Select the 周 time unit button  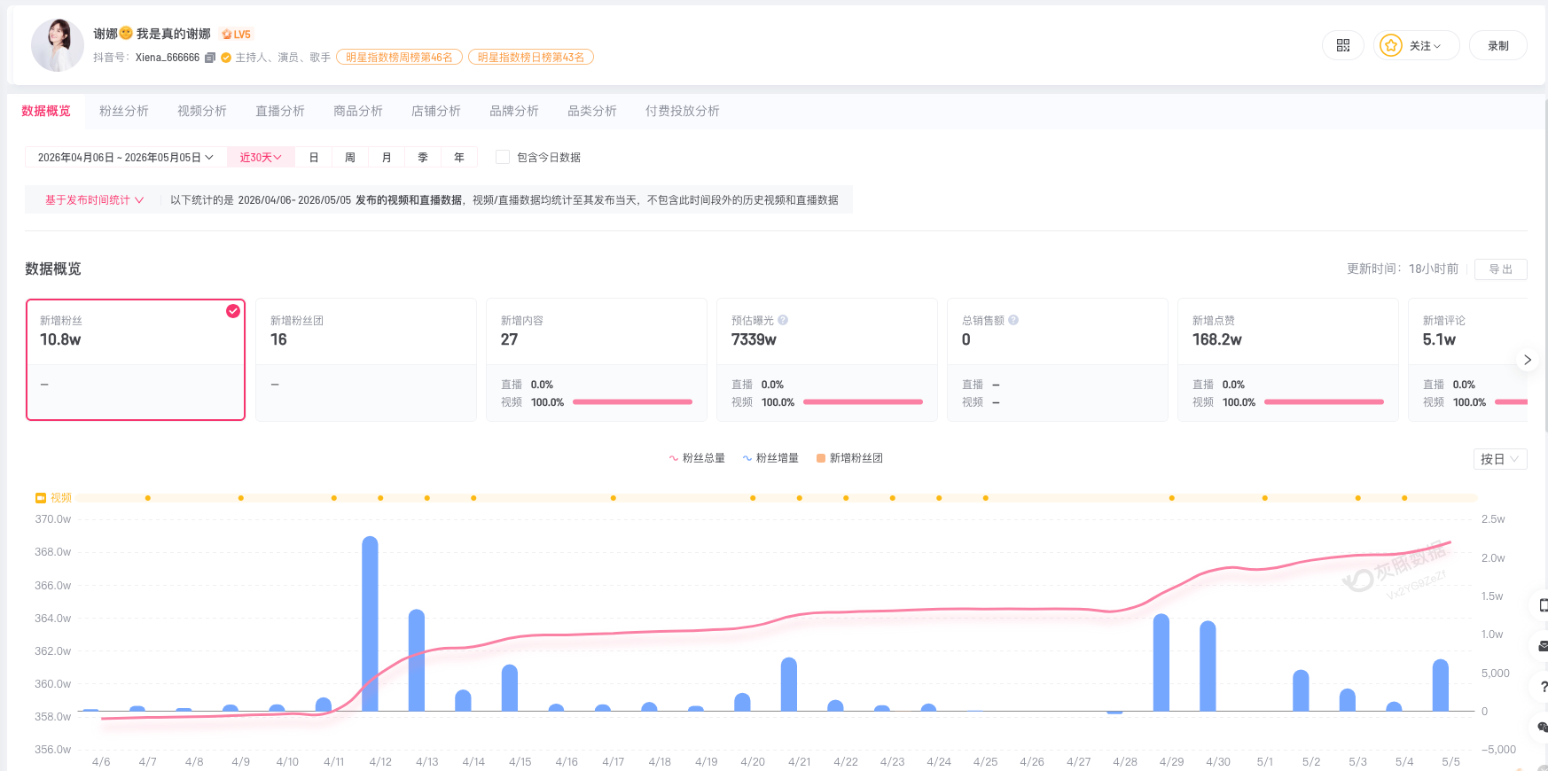coord(350,157)
